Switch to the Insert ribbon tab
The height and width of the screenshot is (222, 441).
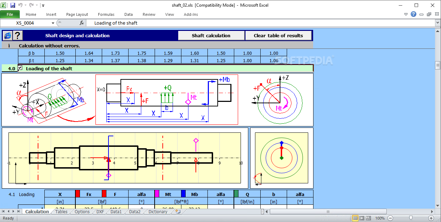(51, 14)
